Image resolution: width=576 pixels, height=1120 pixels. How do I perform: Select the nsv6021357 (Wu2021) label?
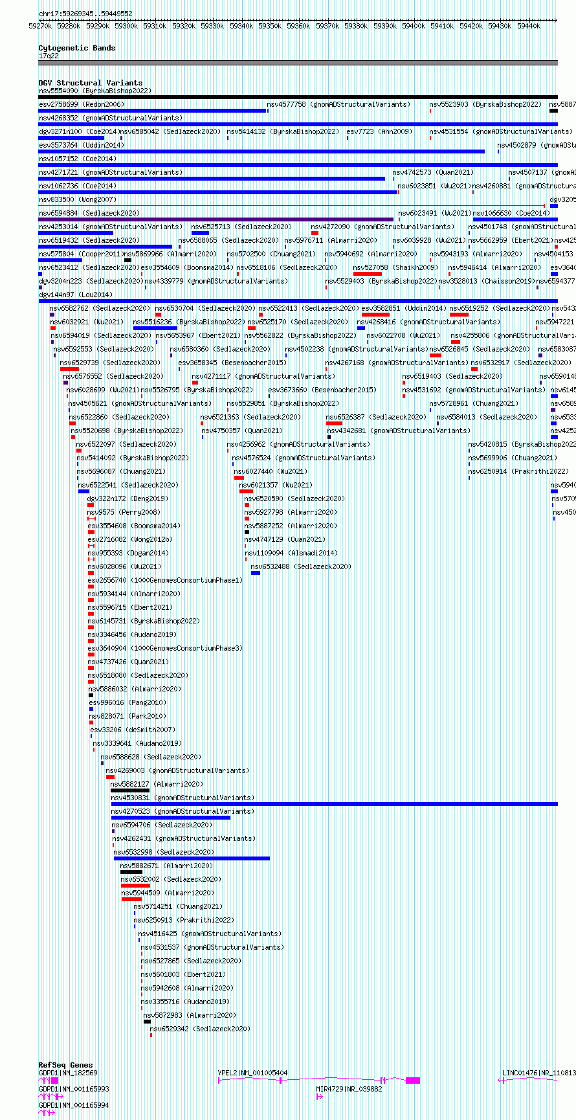tap(276, 485)
